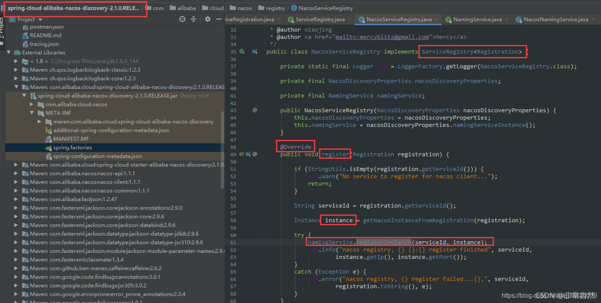Click the Collapse All icon in Project panel
This screenshot has width=601, height=303.
[x=193, y=19]
